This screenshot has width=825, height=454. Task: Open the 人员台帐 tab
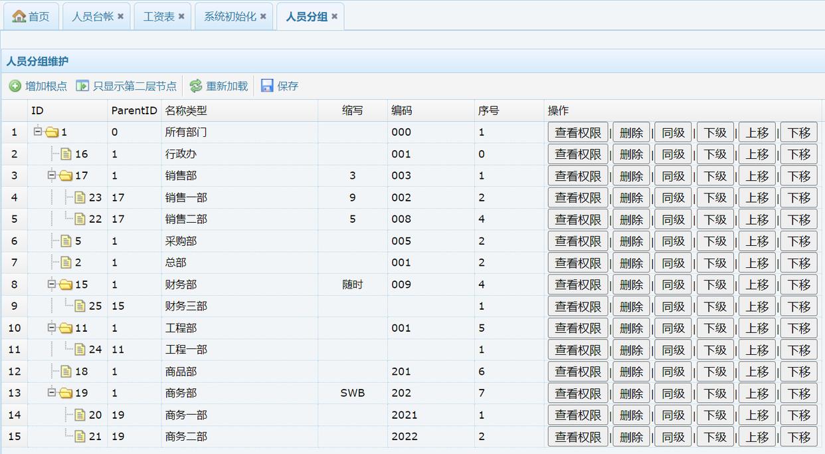pos(92,17)
